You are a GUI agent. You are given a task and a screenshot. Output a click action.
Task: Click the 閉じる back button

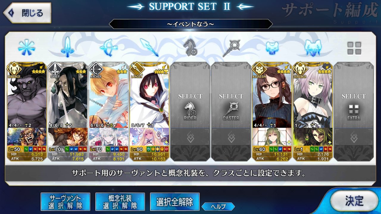point(27,13)
